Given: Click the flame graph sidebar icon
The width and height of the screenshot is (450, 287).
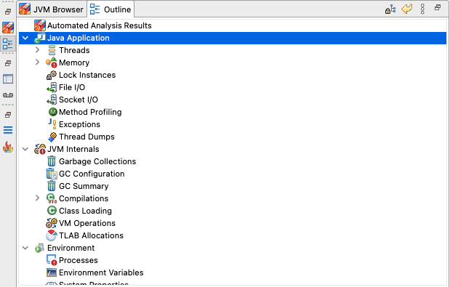Looking at the screenshot, I should click(8, 147).
